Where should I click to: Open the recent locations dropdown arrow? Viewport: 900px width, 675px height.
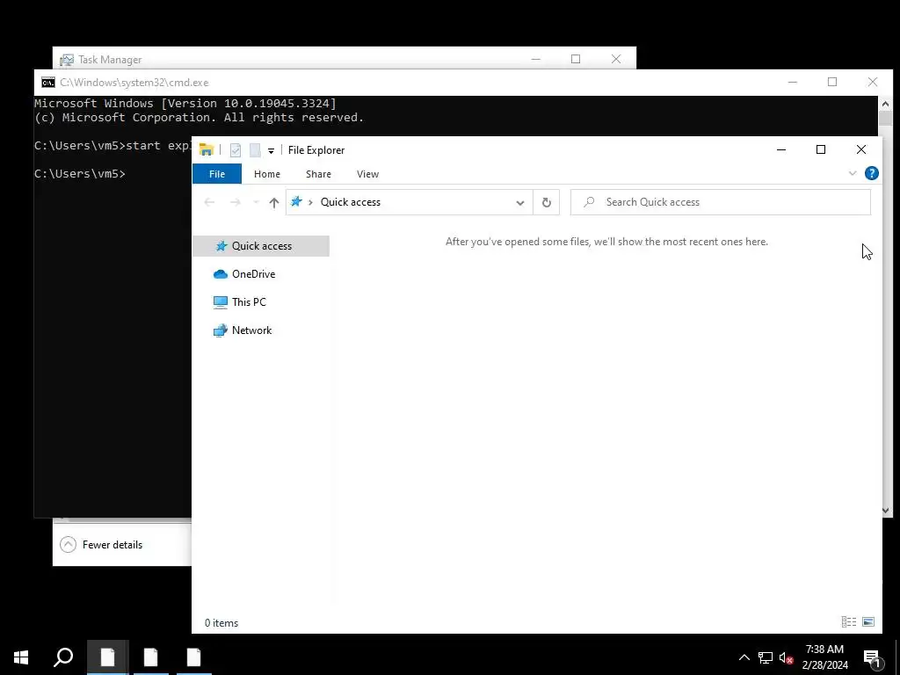tap(256, 202)
